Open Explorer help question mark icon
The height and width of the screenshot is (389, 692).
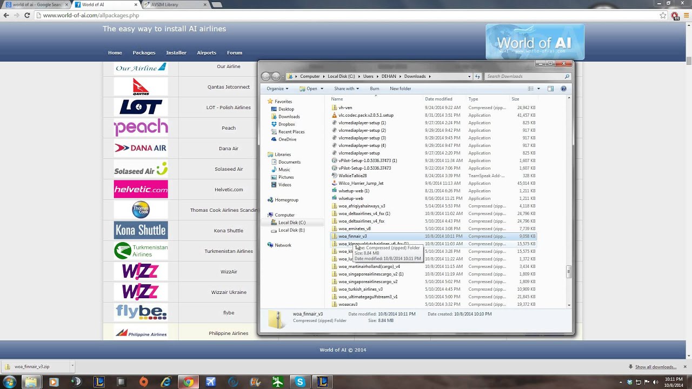point(563,89)
